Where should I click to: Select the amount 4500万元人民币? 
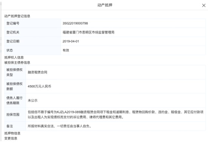point(39,86)
